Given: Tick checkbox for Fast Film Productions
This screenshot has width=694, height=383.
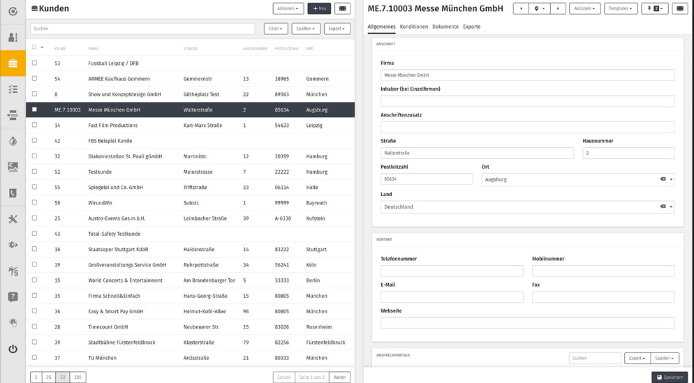Looking at the screenshot, I should [x=34, y=125].
